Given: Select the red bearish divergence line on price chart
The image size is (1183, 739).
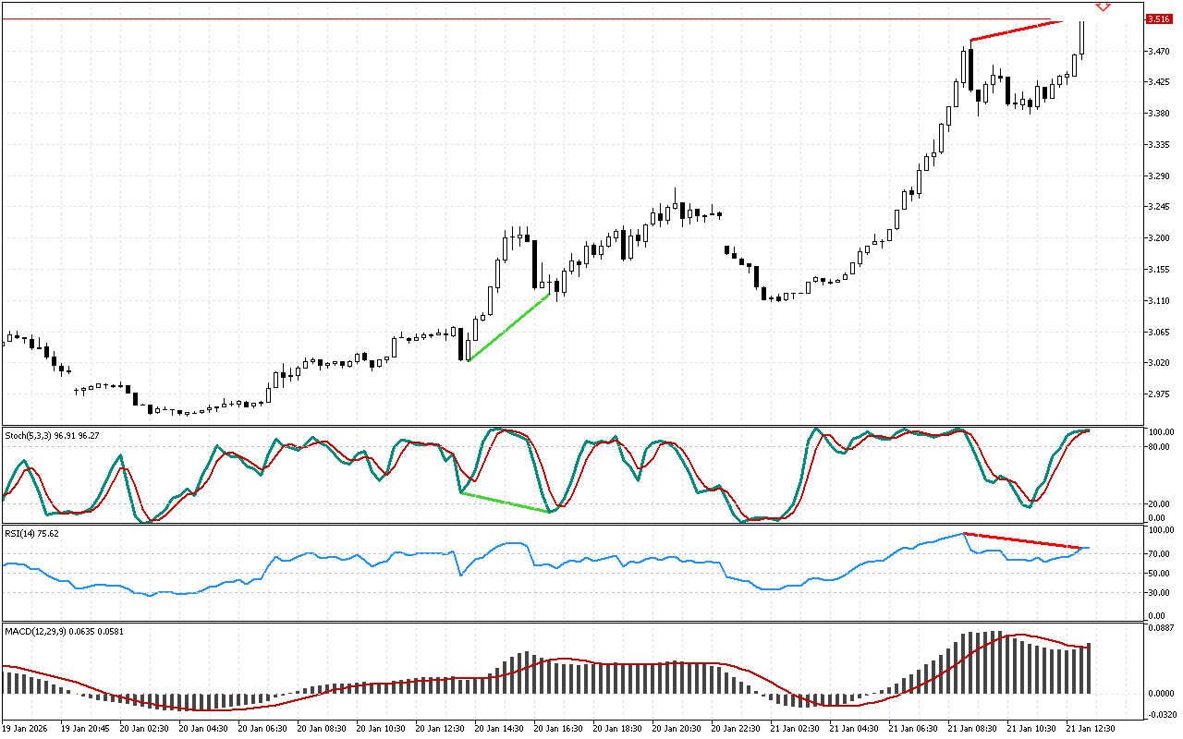Looking at the screenshot, I should coord(1011,30).
